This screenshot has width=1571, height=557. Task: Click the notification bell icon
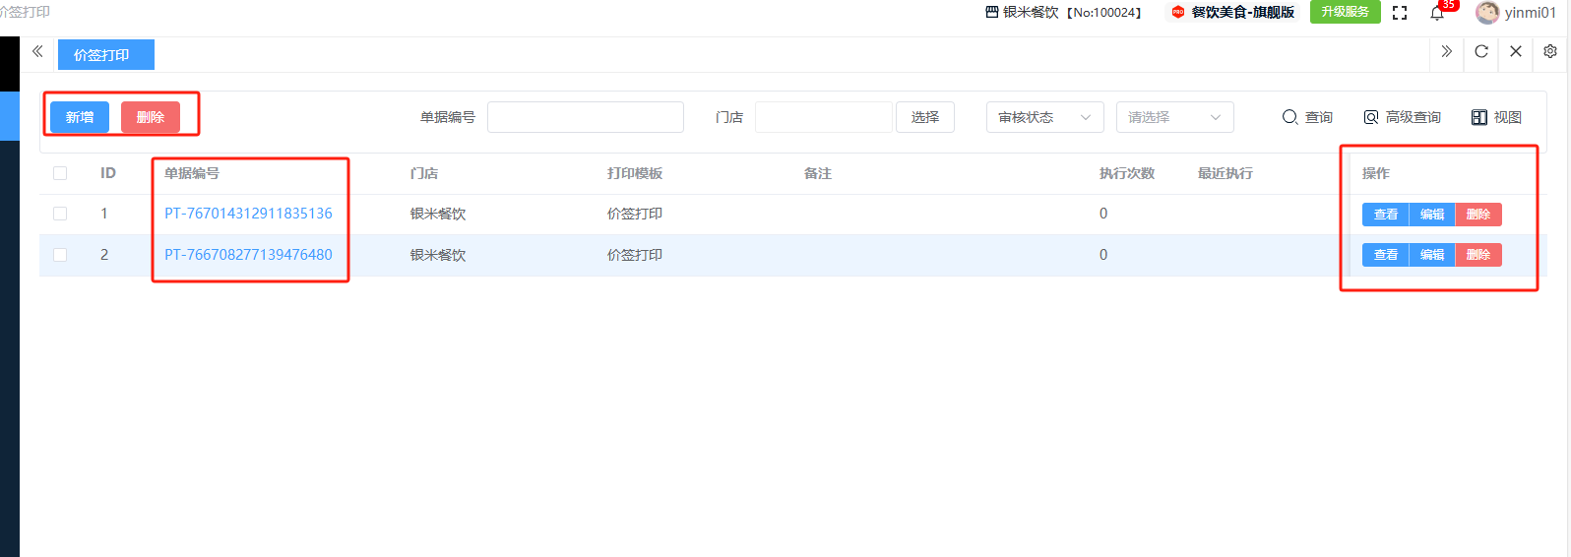coord(1437,13)
